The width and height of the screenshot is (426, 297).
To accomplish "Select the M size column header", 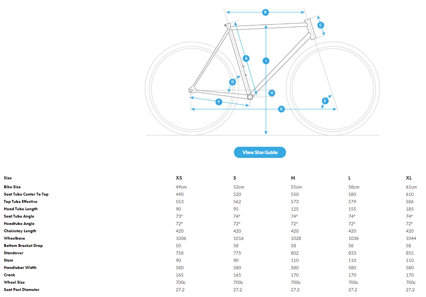I will coord(293,178).
